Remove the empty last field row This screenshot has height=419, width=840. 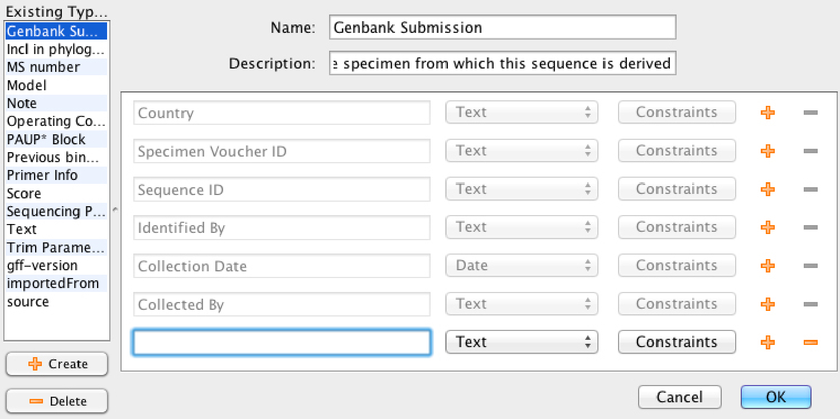810,342
